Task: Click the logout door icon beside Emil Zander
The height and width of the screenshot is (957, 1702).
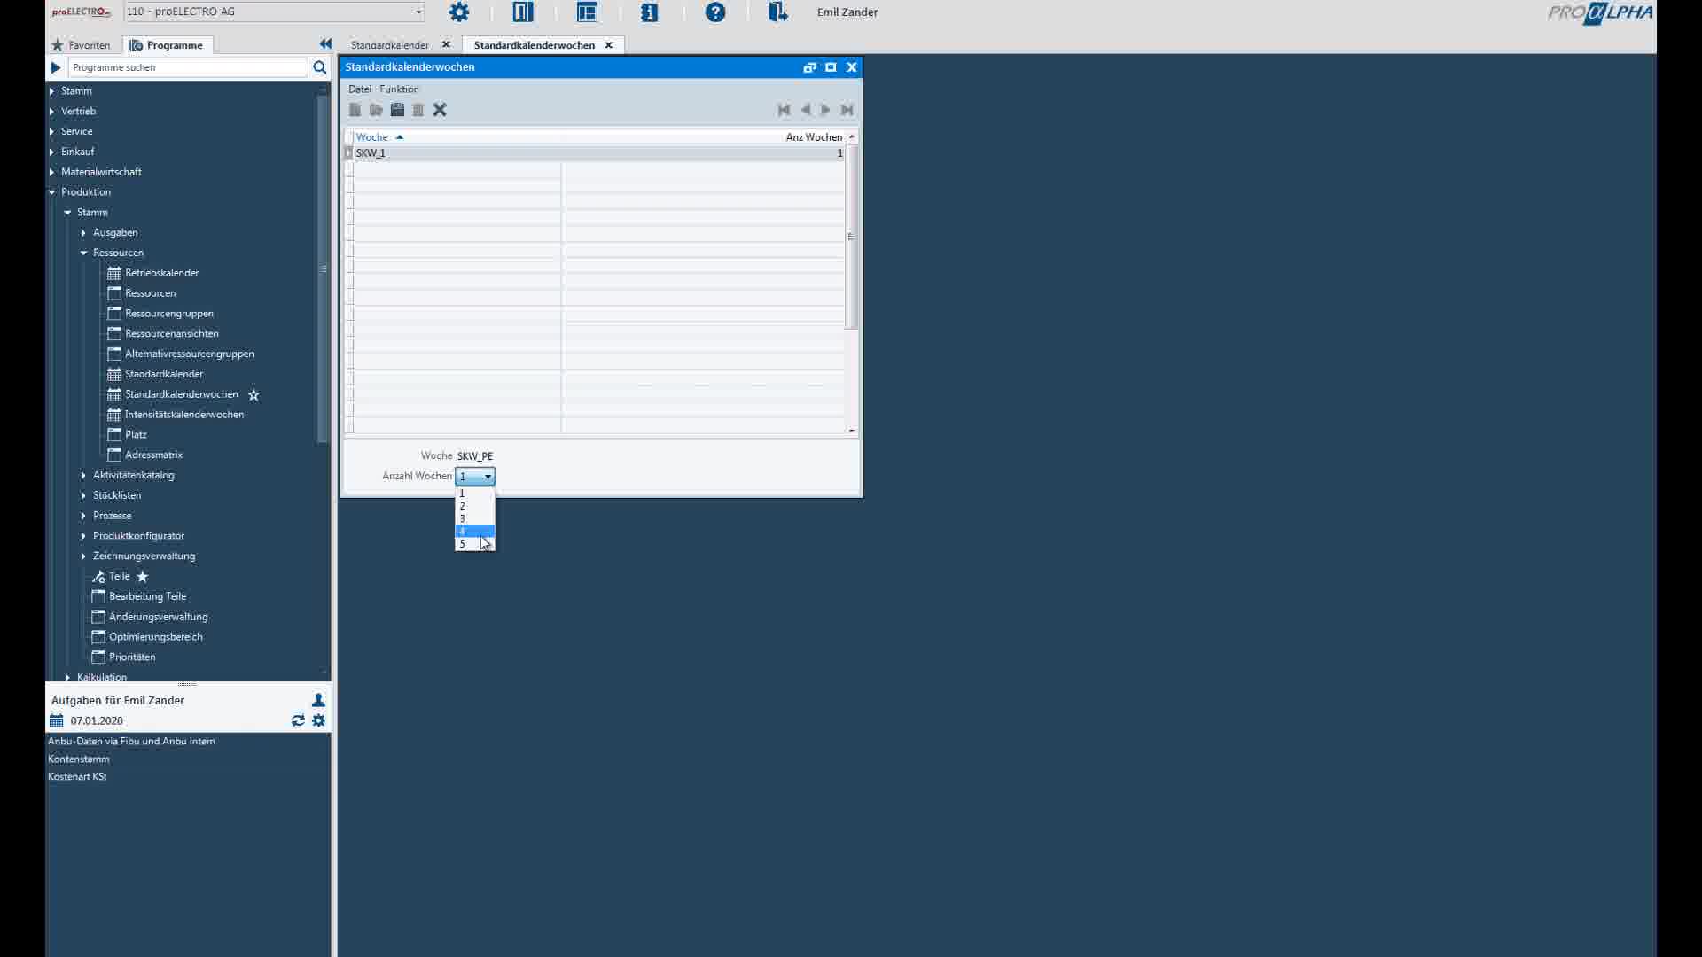Action: (778, 12)
